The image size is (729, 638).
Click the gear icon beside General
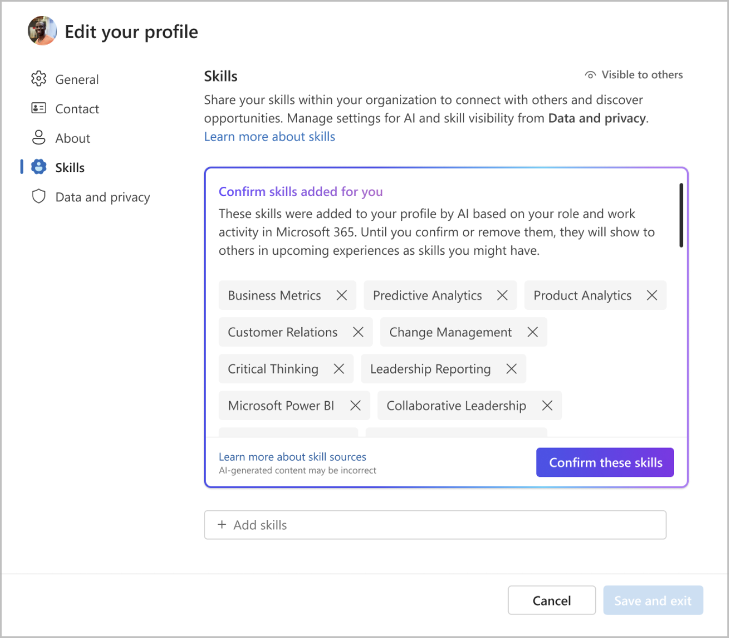coord(39,79)
